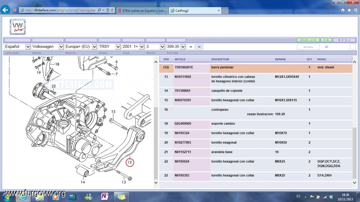Screen dimensions: 360x202
Task: Click the search magnifier in the address bar
Action: point(99,10)
